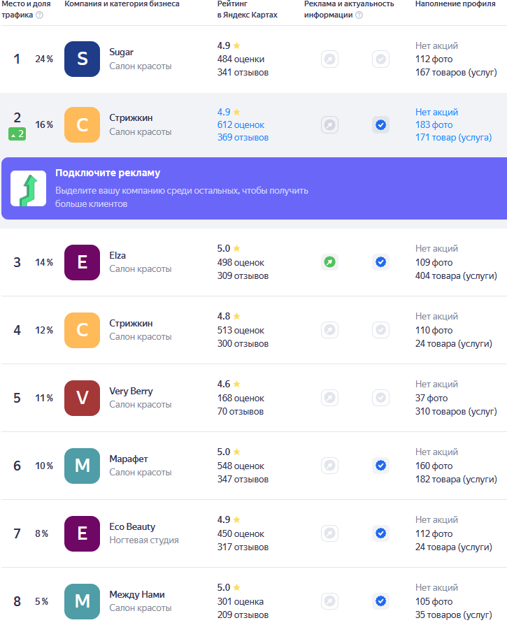Open the '612 оценок' link for Стрижкин
The image size is (507, 632).
click(x=241, y=125)
